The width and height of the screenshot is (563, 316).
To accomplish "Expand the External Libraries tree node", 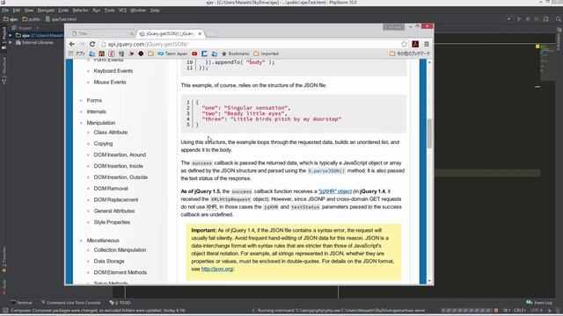I will (x=11, y=42).
